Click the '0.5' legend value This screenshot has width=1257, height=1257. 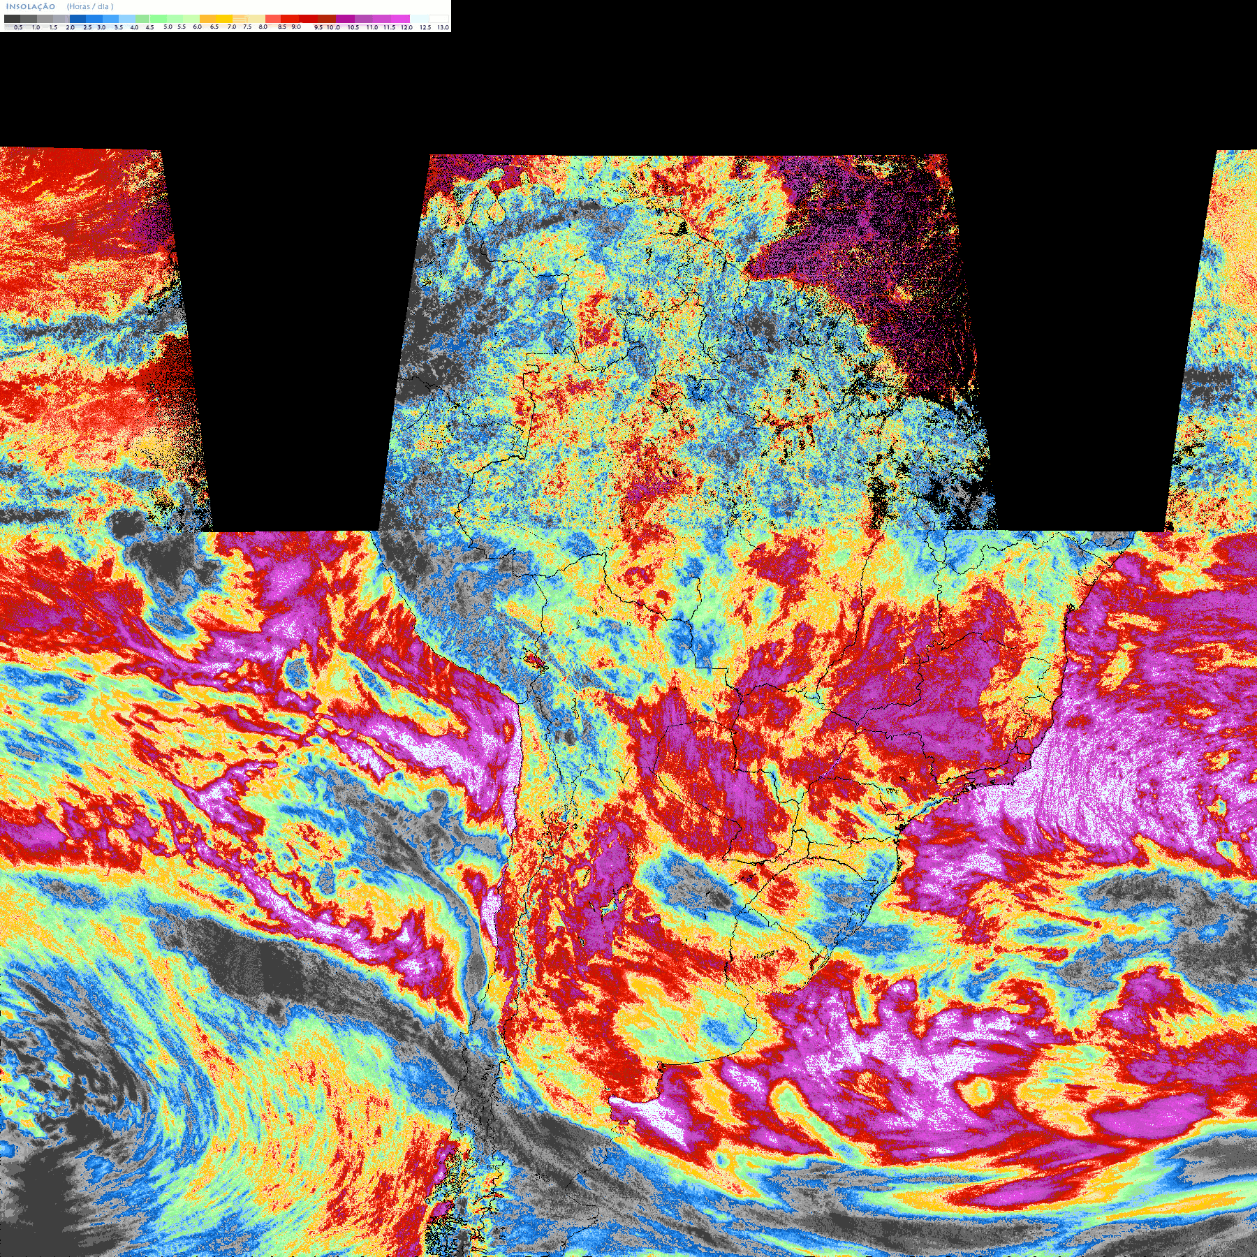point(18,27)
